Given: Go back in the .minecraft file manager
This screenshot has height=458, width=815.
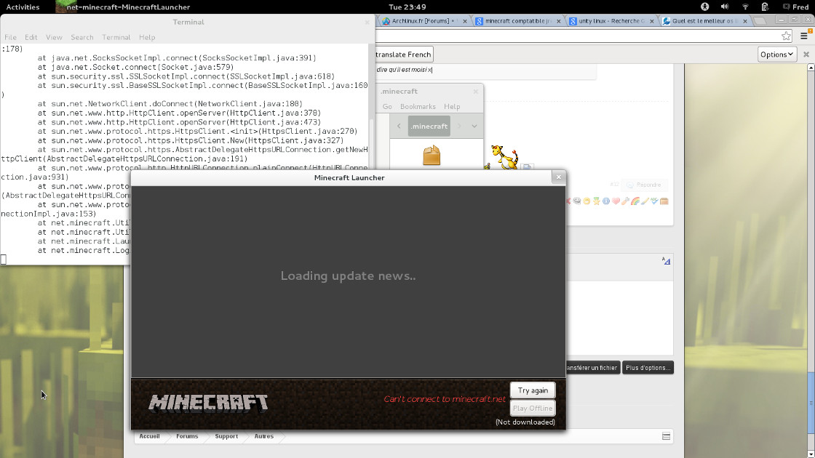Looking at the screenshot, I should (399, 126).
